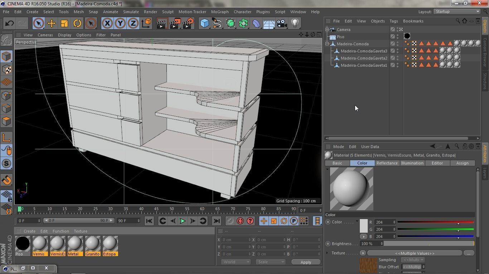
Task: Toggle Enable Snap magnet icon
Action: coord(6,180)
